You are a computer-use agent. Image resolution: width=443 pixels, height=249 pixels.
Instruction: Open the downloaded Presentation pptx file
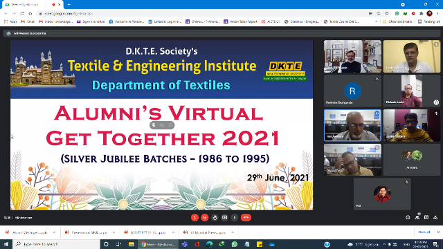pyautogui.click(x=87, y=232)
